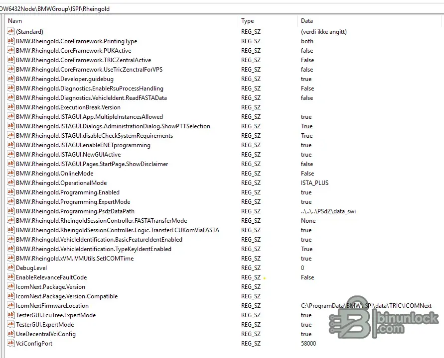
Task: Select the BMW.Rheingold.Programming.PsdzDataPath entry
Action: [75, 211]
